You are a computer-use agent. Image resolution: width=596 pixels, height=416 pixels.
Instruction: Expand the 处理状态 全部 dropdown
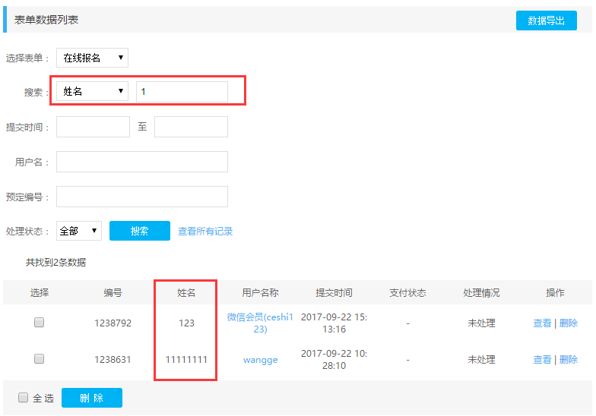pos(79,231)
